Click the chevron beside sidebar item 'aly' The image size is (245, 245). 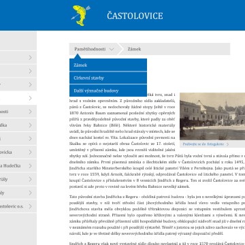coord(30,193)
